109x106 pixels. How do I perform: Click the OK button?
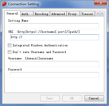(x=72, y=98)
